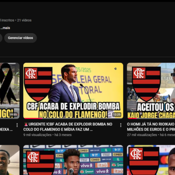Open the KAIO JORGE ACEITOU OS thumbnail

tap(151, 91)
